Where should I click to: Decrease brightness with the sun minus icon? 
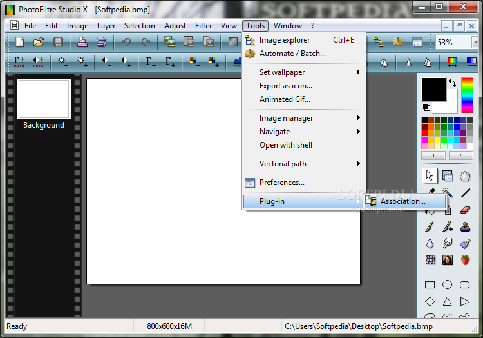(x=63, y=62)
